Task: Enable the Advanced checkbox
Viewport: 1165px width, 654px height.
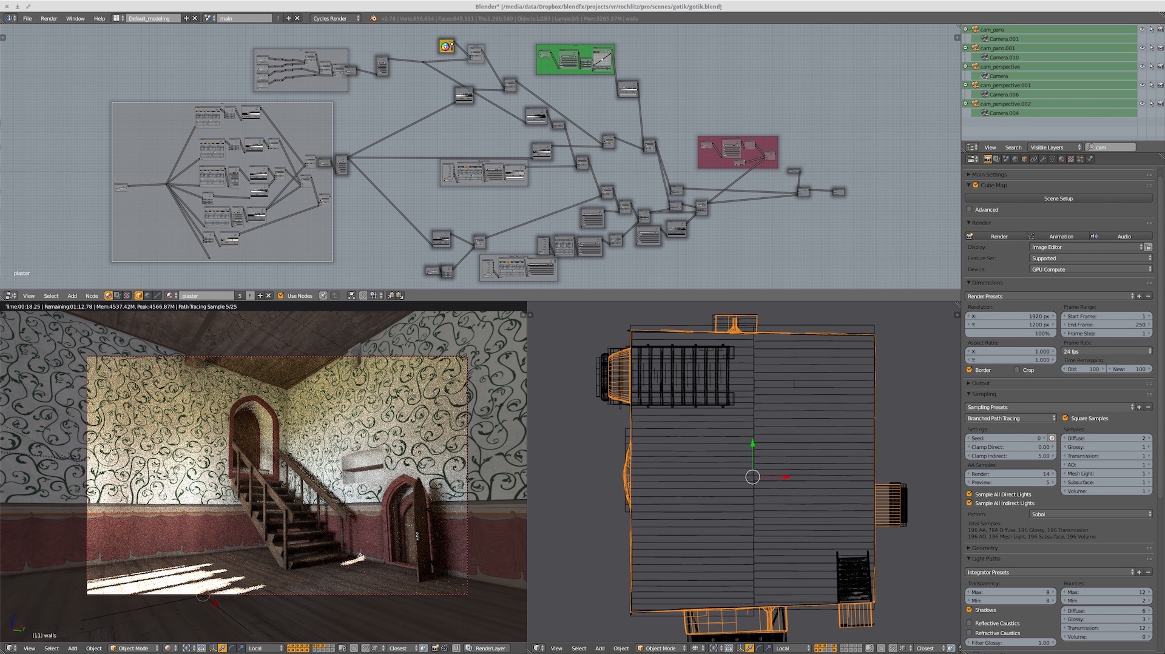Action: coord(970,209)
